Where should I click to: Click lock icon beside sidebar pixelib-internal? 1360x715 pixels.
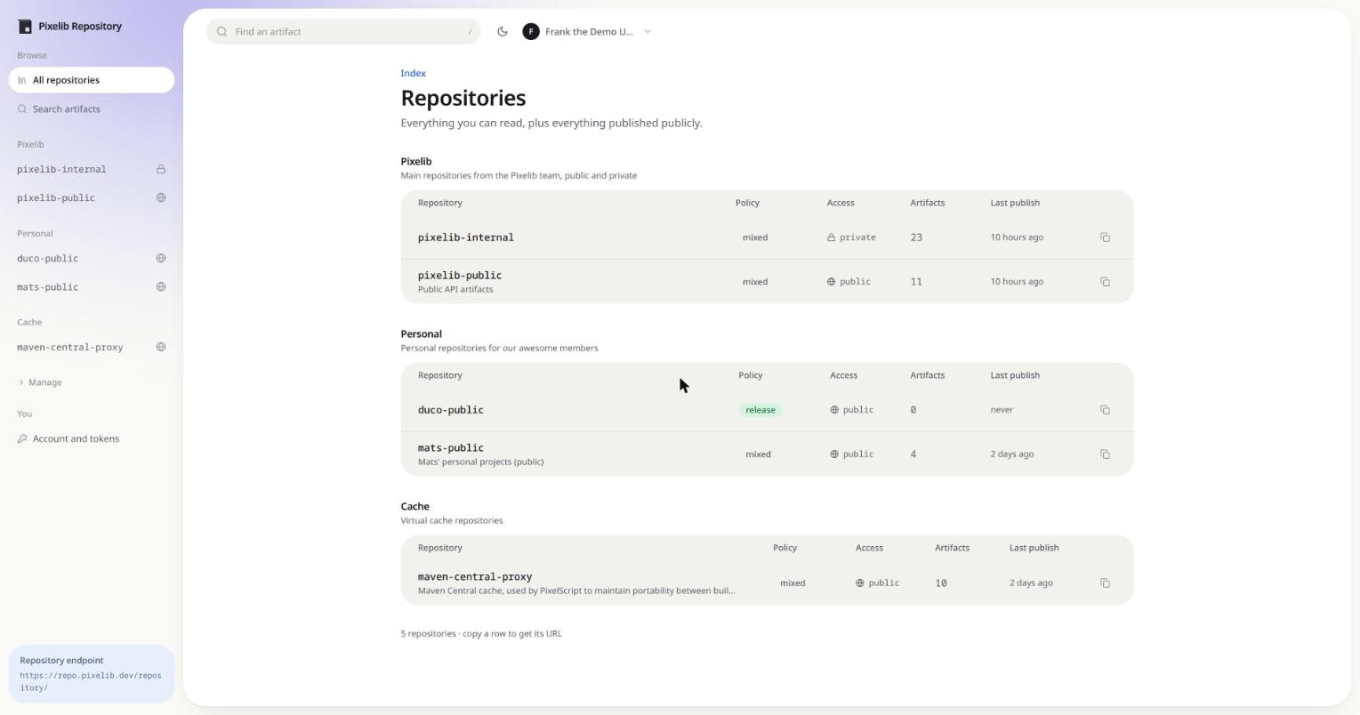point(161,169)
